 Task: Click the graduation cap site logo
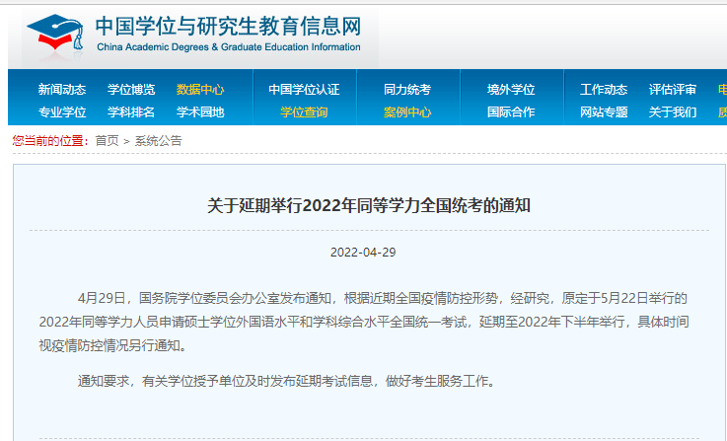click(56, 35)
